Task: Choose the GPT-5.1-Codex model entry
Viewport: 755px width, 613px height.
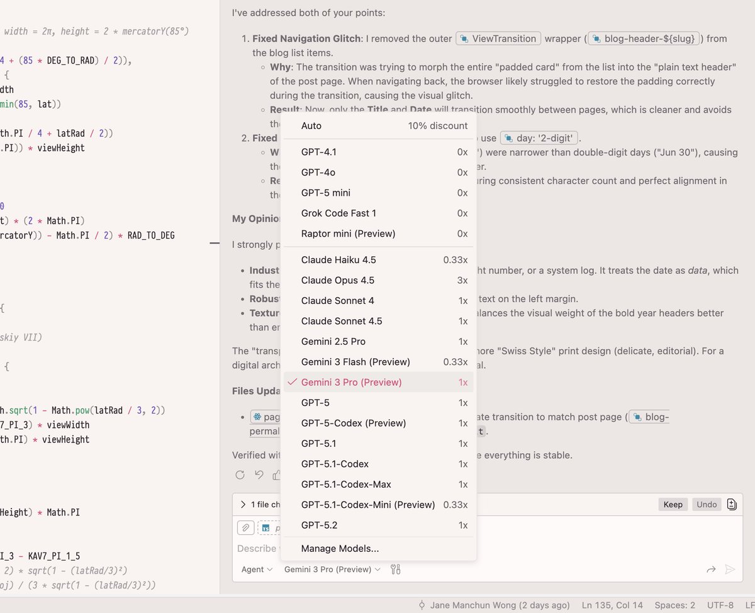Action: [x=378, y=464]
